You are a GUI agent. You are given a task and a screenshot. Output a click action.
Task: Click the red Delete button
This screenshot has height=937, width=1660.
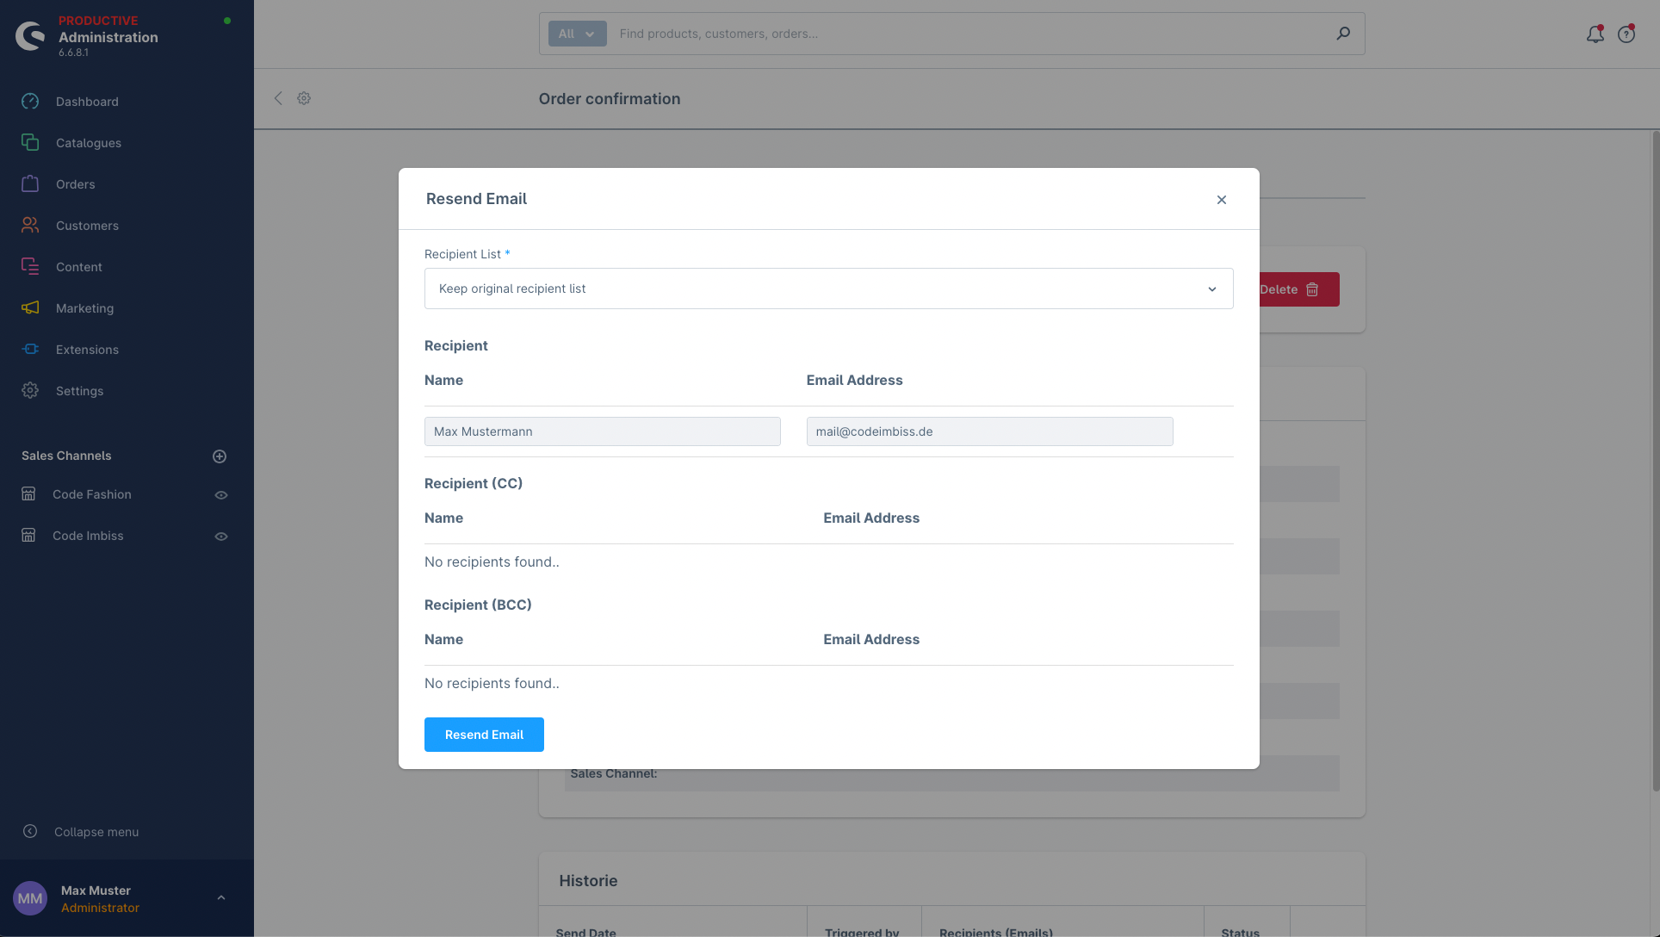(1299, 289)
